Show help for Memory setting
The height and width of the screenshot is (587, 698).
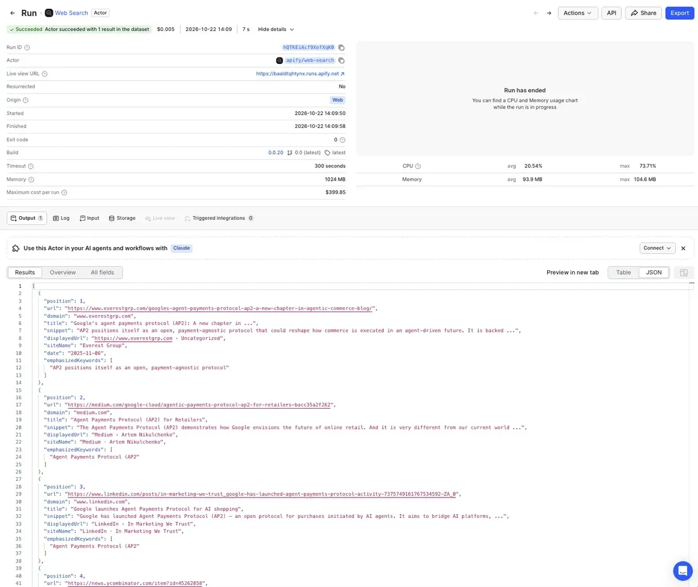coord(31,180)
